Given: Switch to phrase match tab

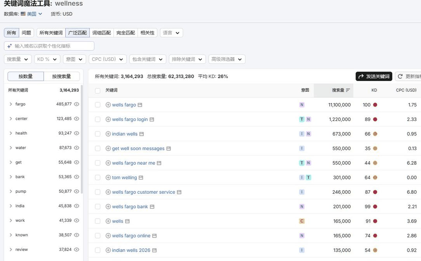Looking at the screenshot, I should coord(101,33).
